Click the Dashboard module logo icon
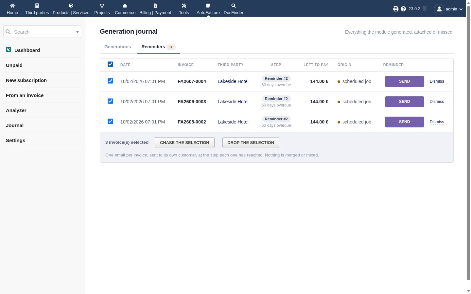 pos(9,49)
